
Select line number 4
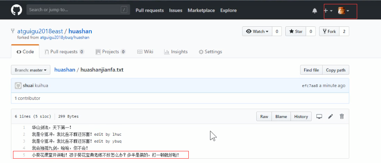click(24, 148)
